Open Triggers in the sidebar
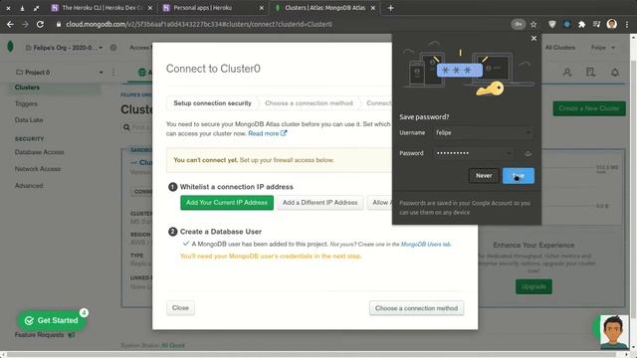 tap(26, 103)
